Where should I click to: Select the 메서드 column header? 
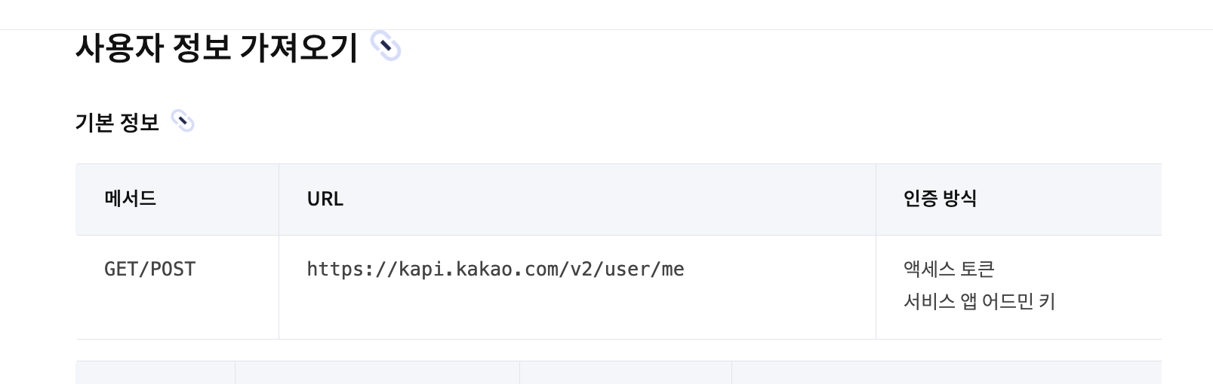(177, 200)
